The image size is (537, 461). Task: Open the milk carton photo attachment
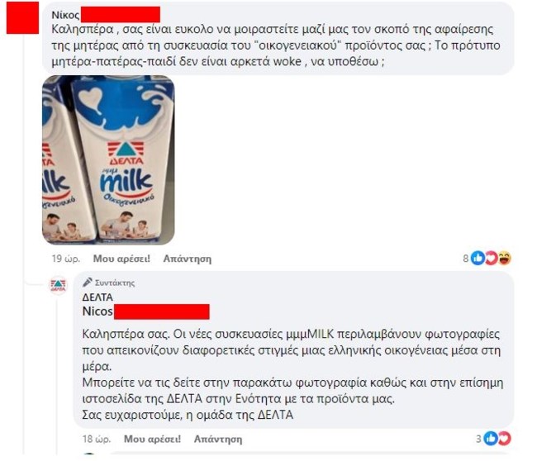coord(108,160)
